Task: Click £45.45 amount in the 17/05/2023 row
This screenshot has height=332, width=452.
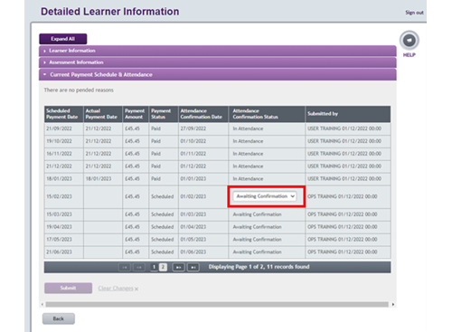Action: (x=132, y=240)
